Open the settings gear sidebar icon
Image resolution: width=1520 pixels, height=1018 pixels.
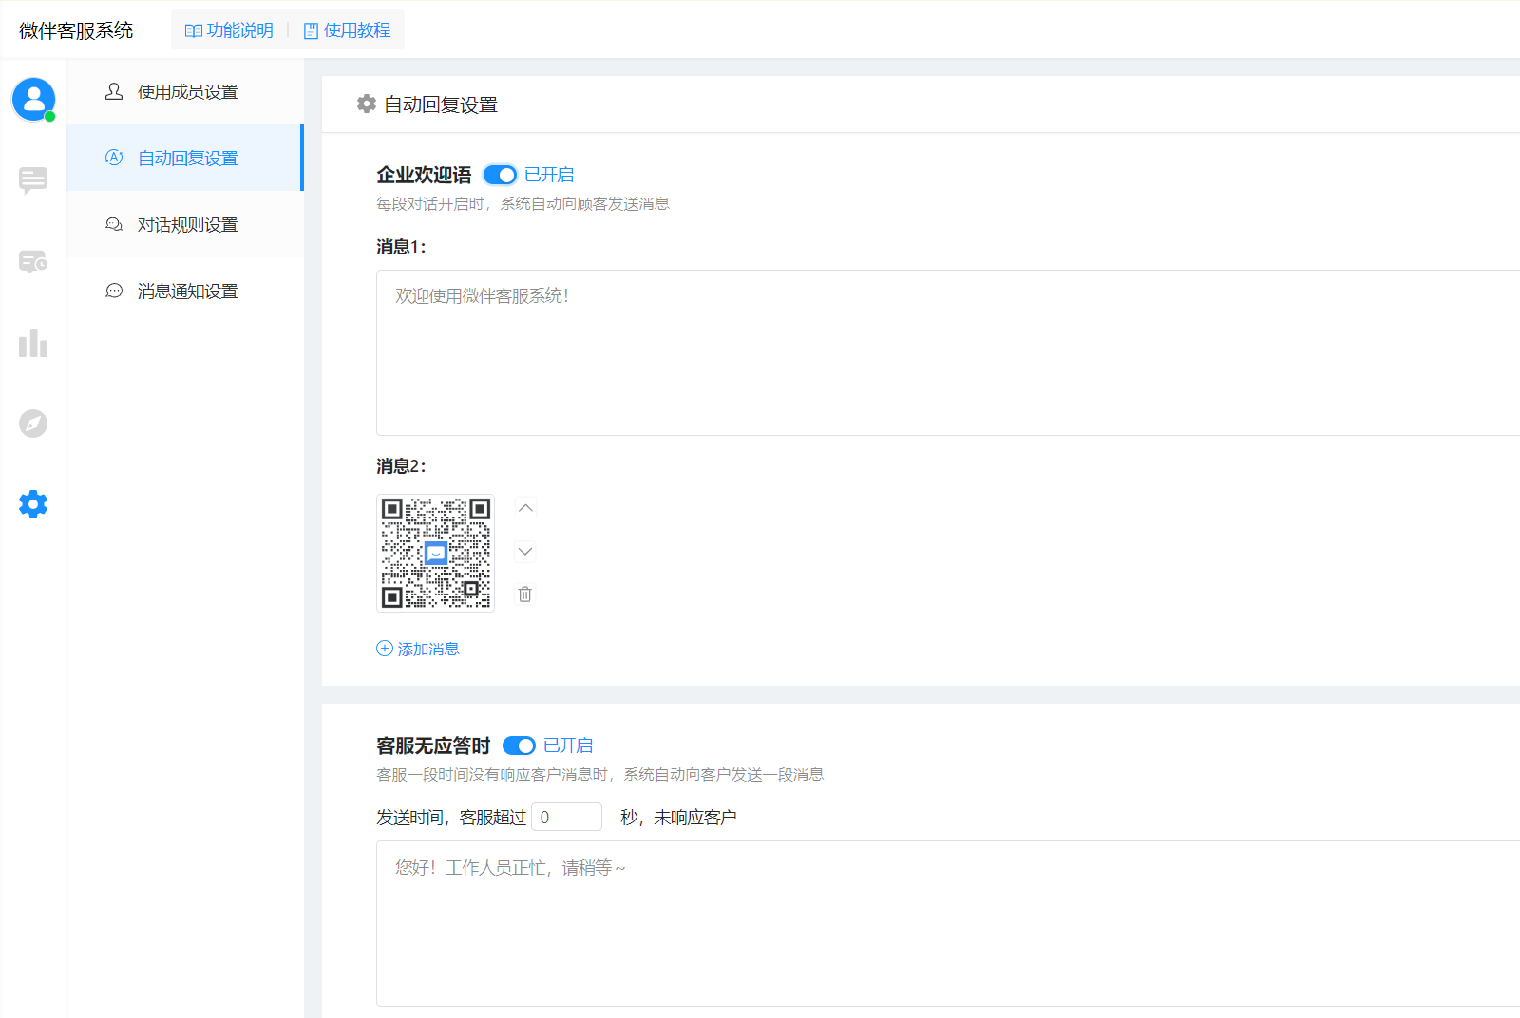[x=33, y=504]
